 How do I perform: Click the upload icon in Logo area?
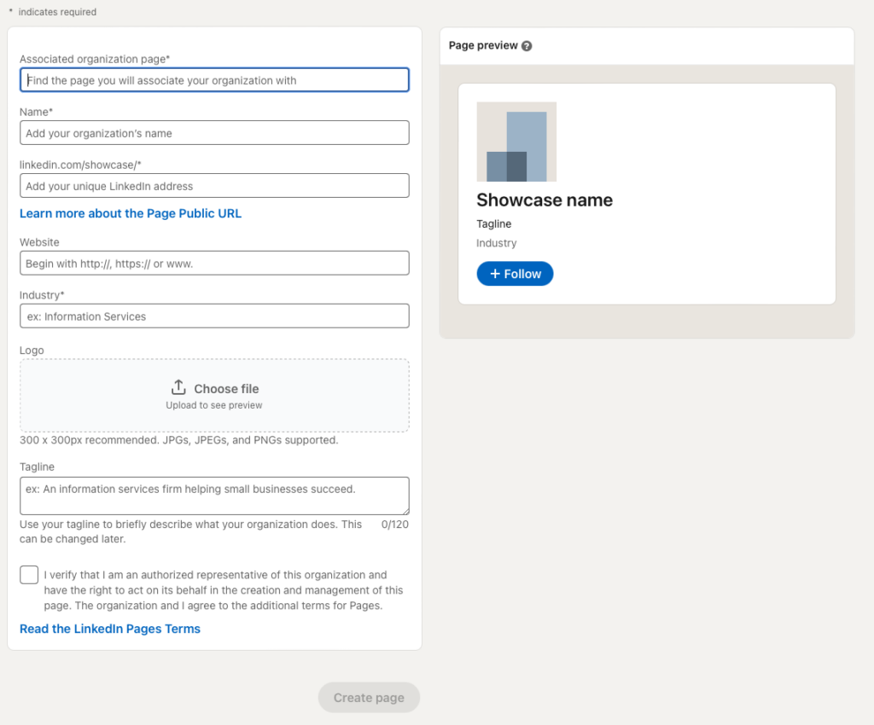tap(178, 387)
